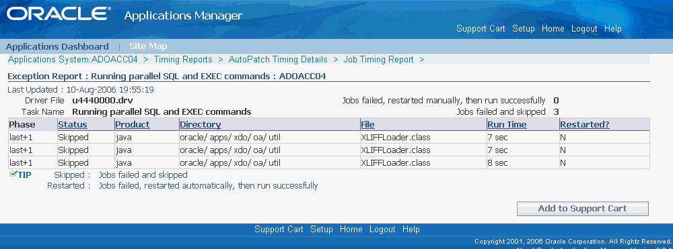Open Support Cart in the top header

[481, 29]
